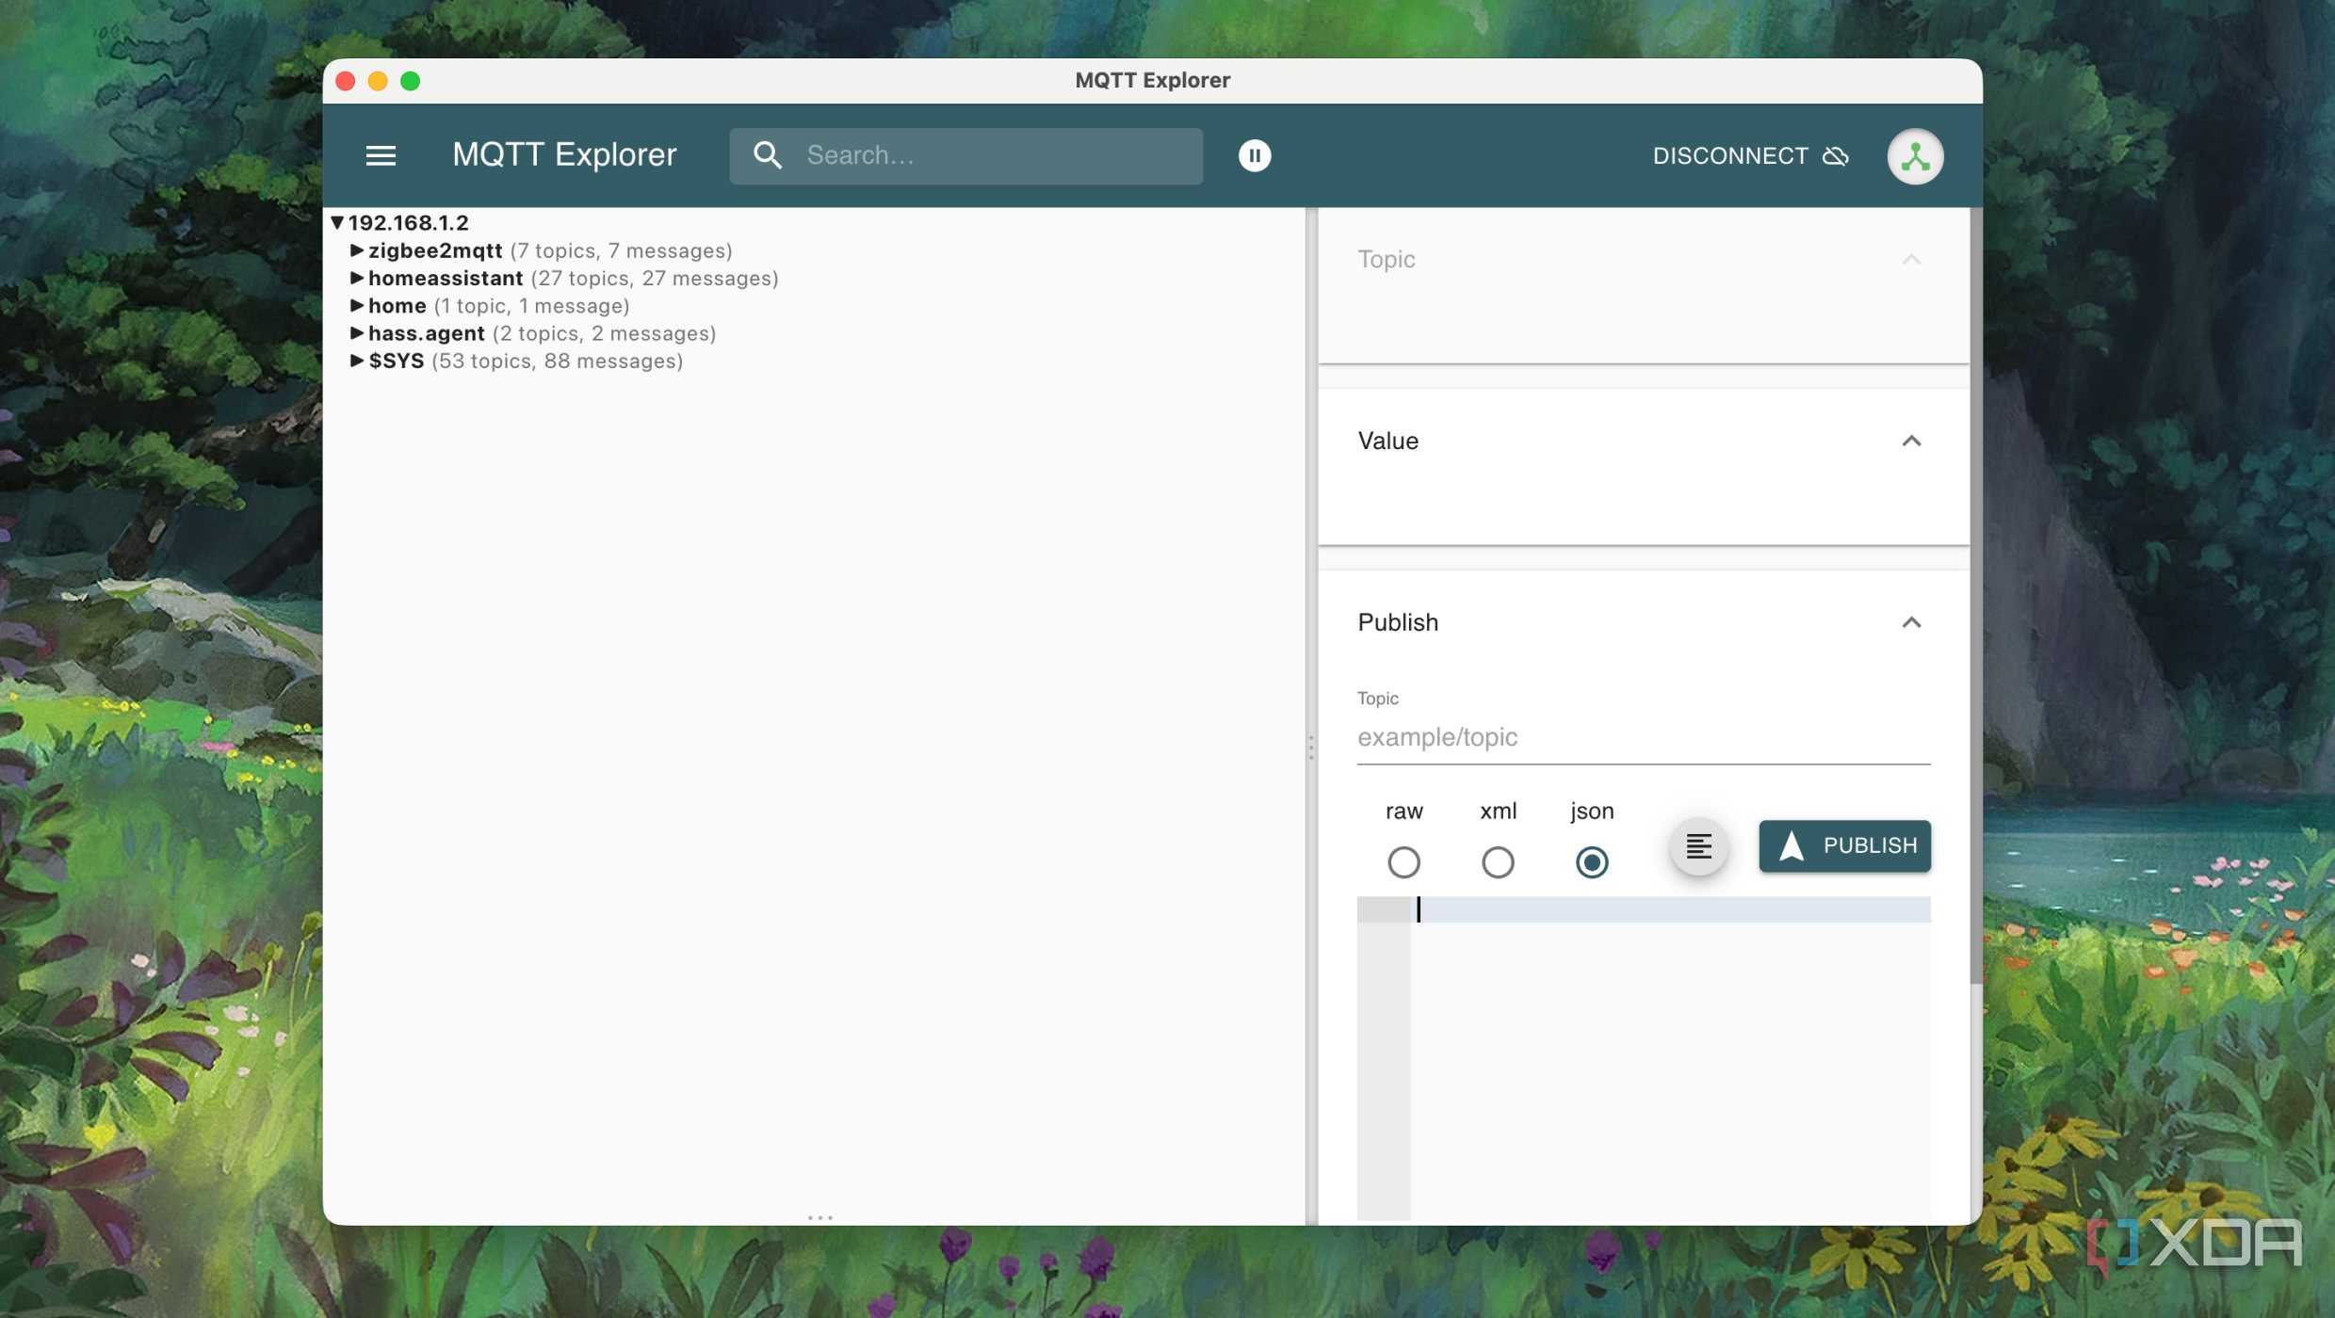Screen dimensions: 2335x1318
Task: Focus the Search field
Action: tap(965, 155)
